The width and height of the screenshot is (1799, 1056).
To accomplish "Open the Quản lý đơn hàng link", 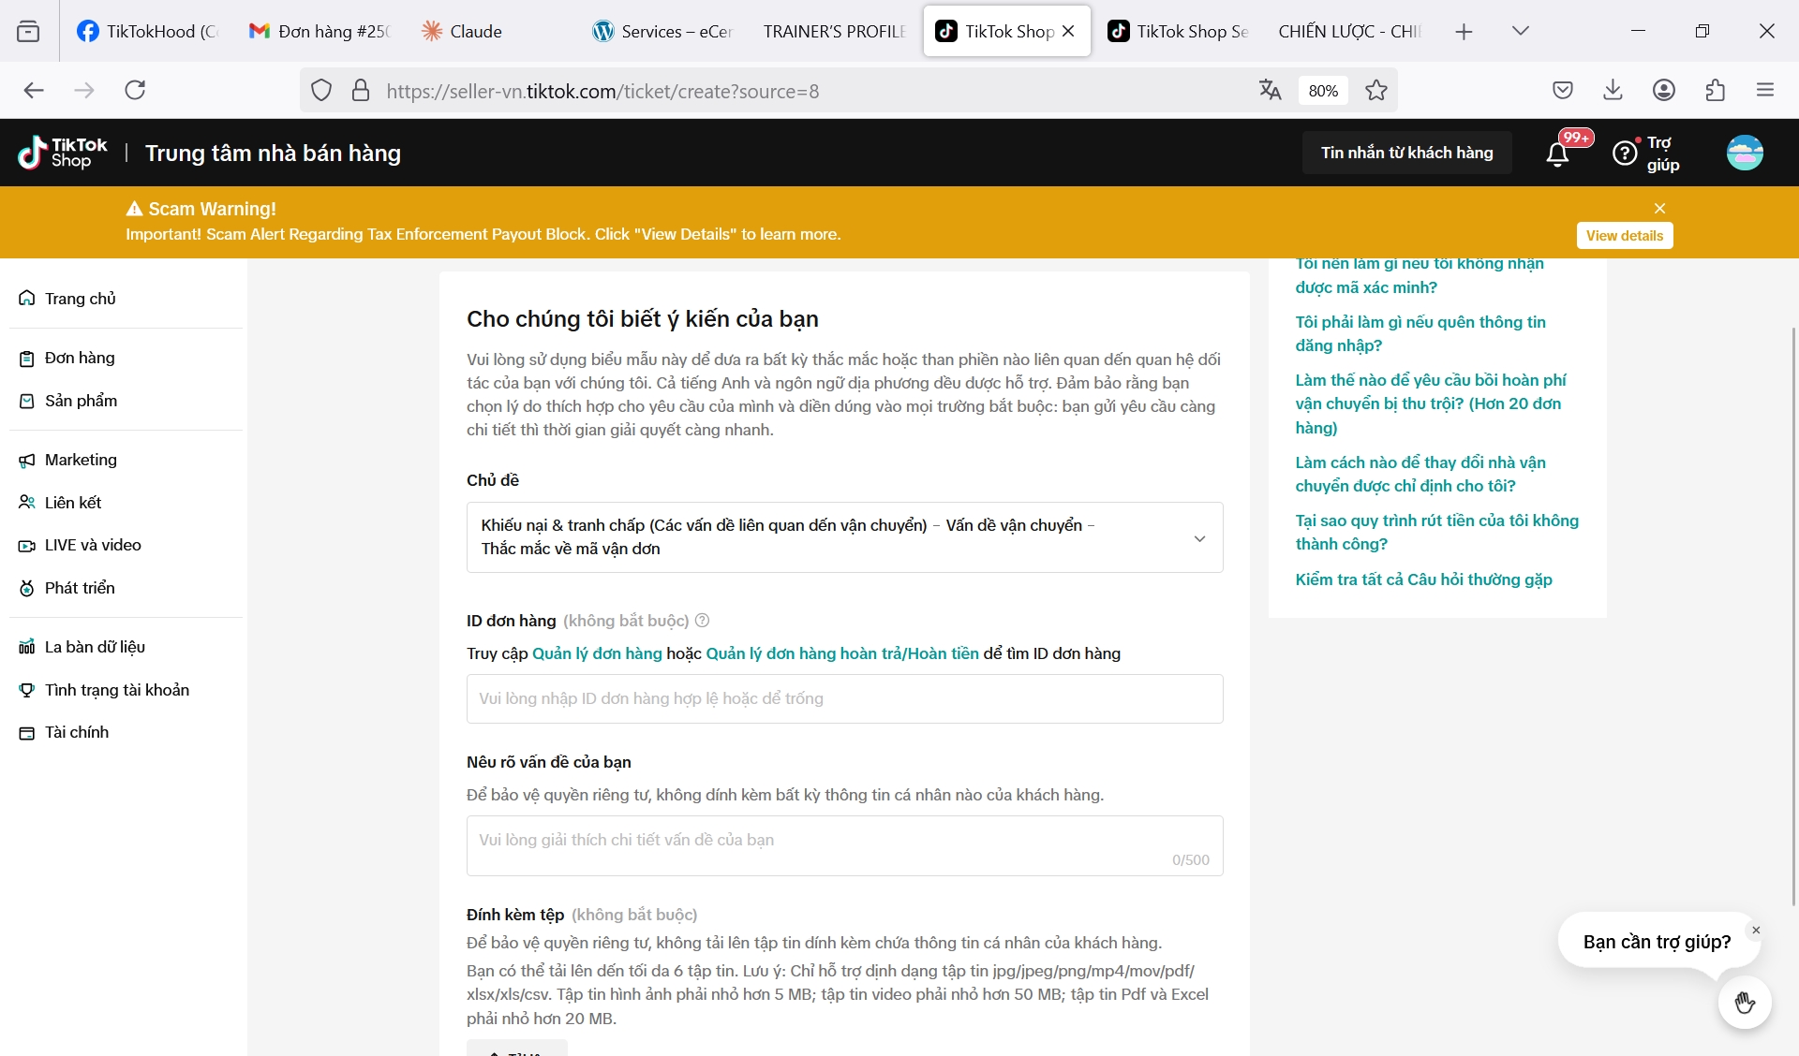I will click(x=597, y=653).
